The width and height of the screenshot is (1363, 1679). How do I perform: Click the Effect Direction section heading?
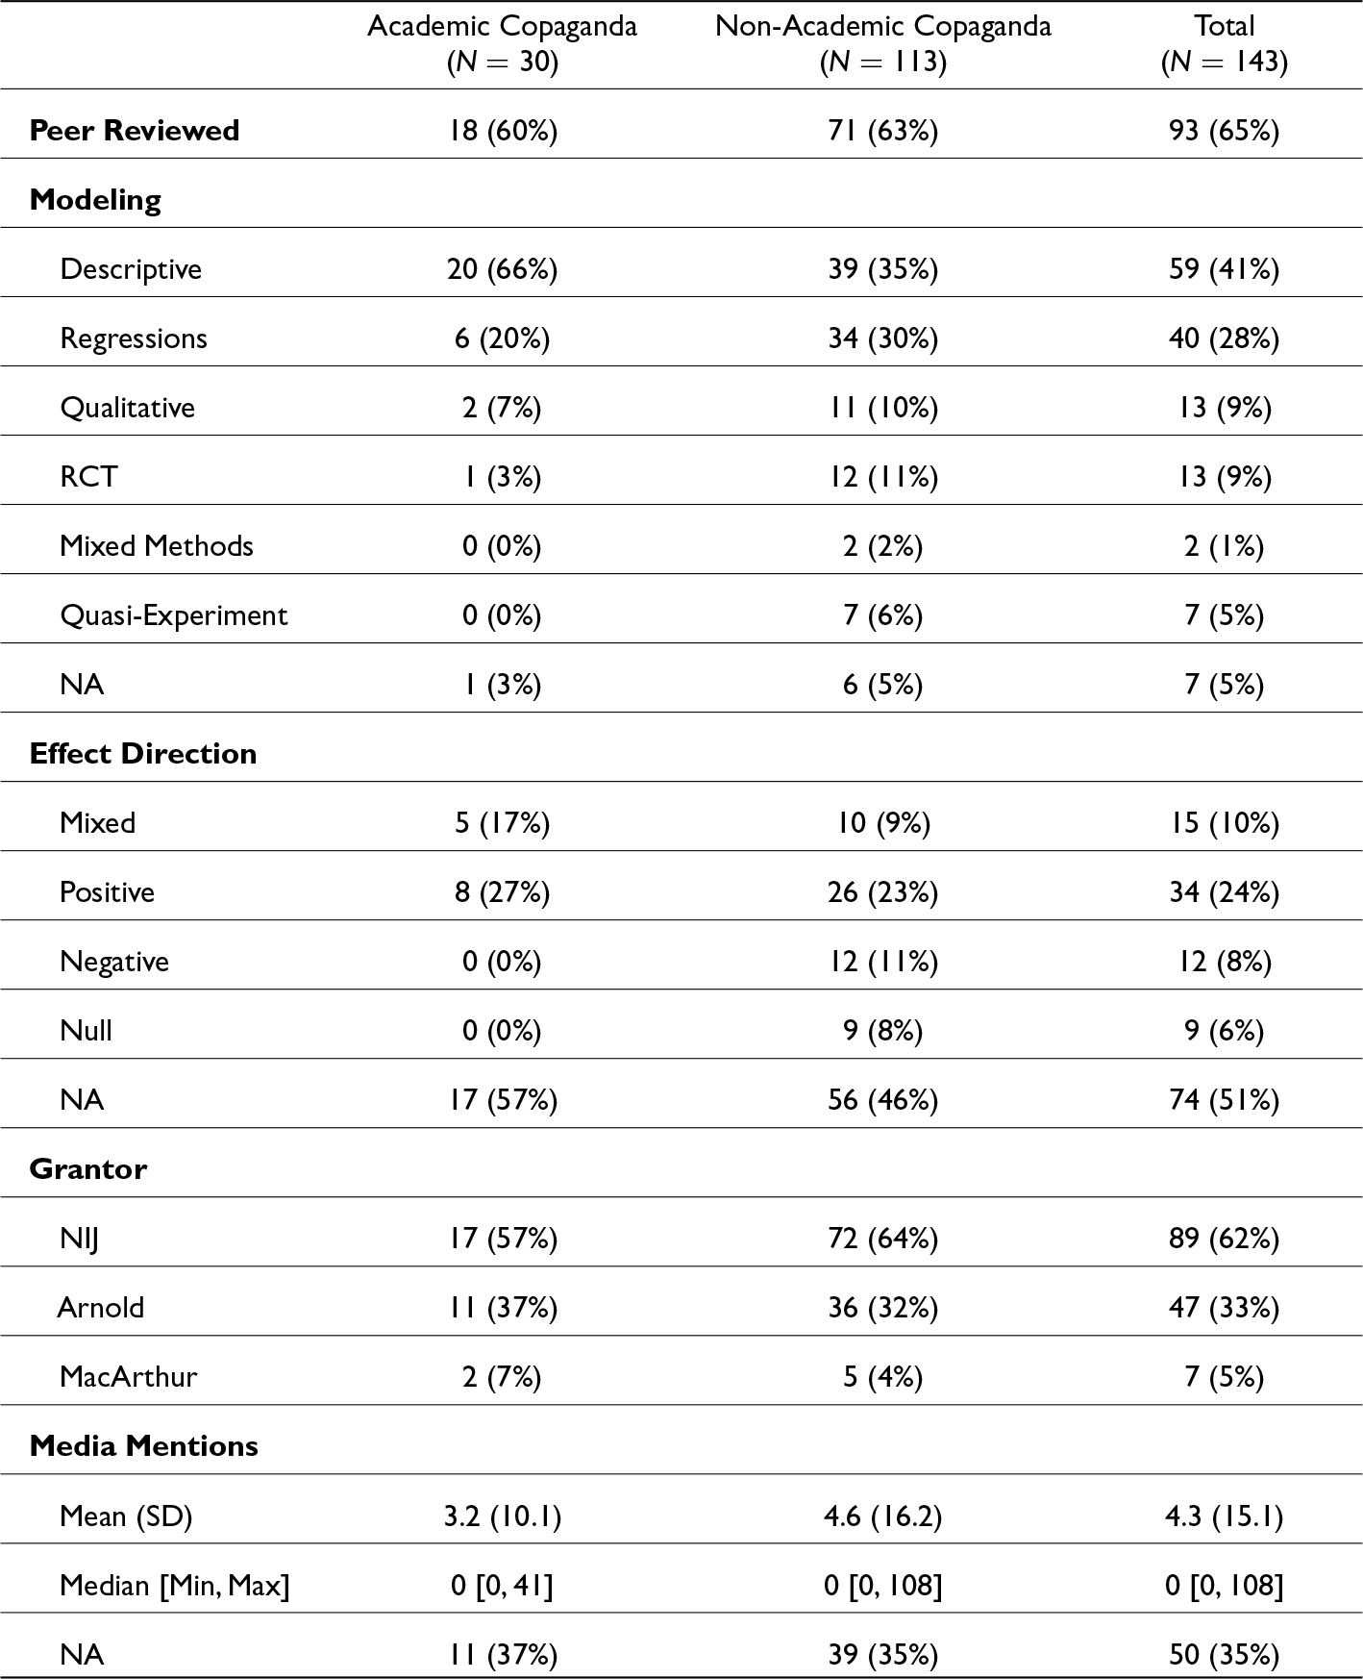(143, 754)
